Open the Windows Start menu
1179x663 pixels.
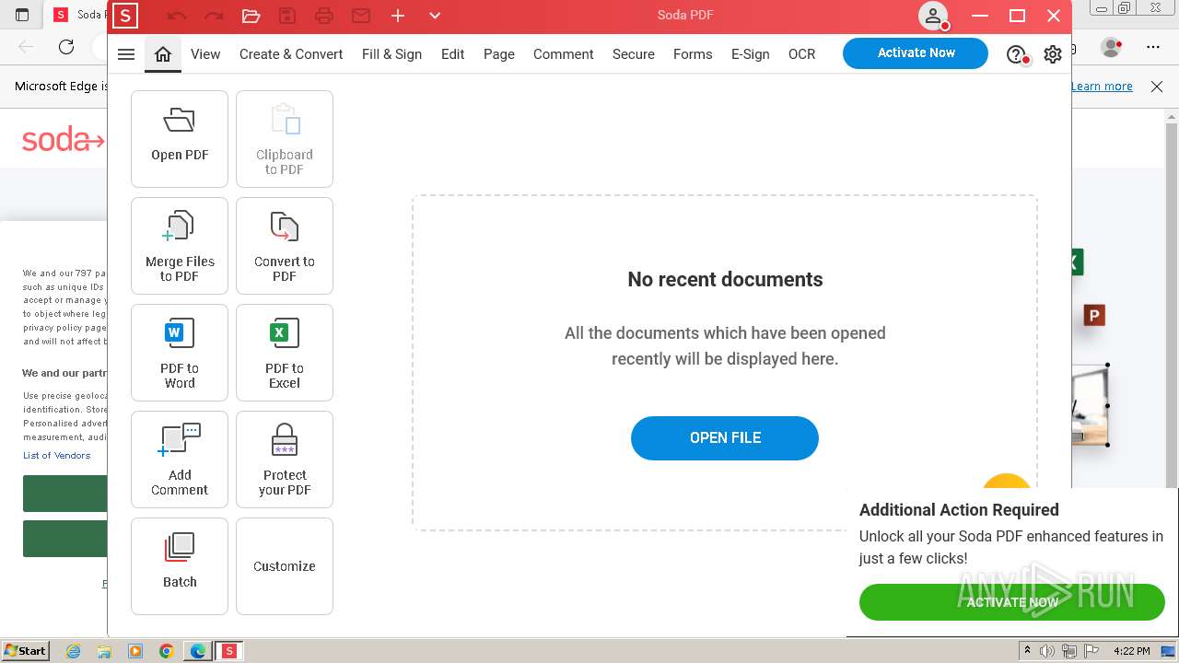click(x=26, y=650)
